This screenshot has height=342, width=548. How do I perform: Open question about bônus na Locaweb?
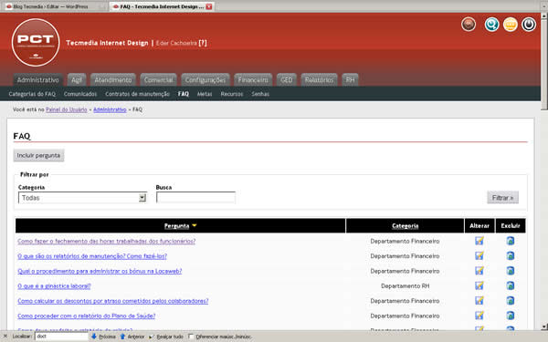pos(100,271)
